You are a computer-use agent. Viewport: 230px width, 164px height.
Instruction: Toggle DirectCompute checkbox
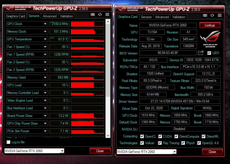coord(176,136)
